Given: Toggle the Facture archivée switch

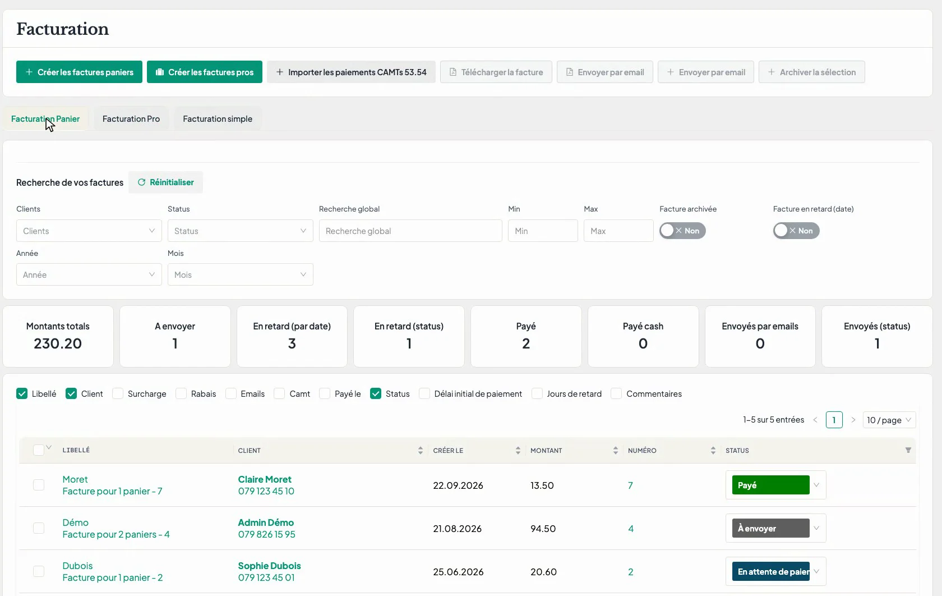Looking at the screenshot, I should pos(682,231).
